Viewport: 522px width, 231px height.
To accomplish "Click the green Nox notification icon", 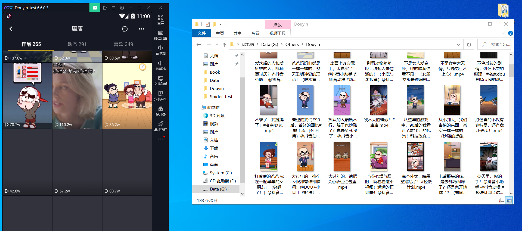I will [x=95, y=8].
